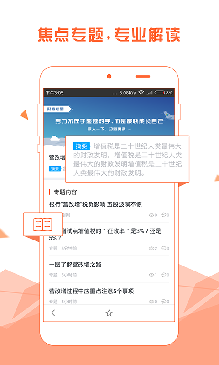Tap the 专题内容 section header
Screen dimensions: 219x365
[65, 192]
